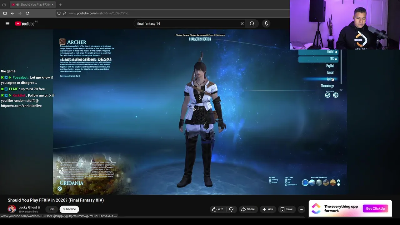Open Lucky Ghost channel avatar
The image size is (400, 225).
(x=12, y=209)
